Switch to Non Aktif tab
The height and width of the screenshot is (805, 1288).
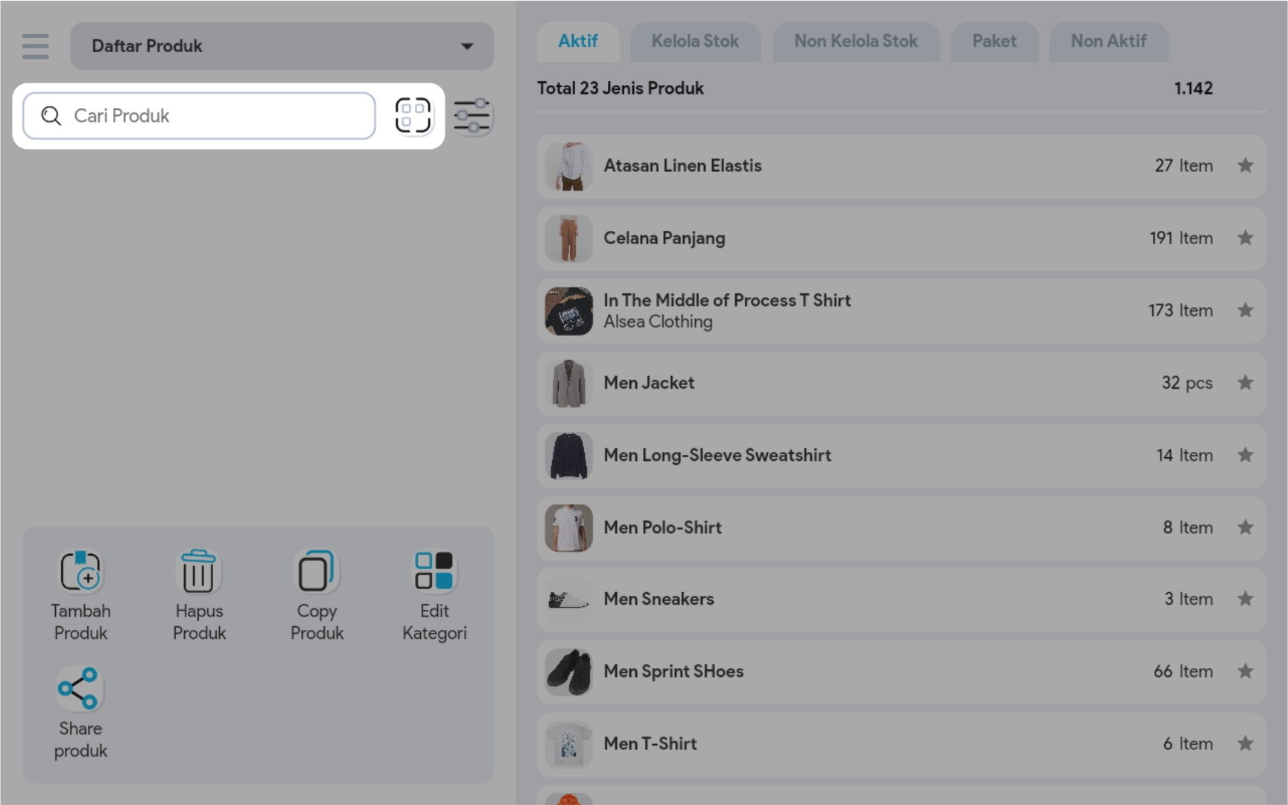1108,42
